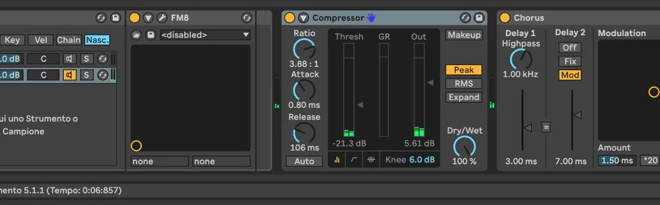Click the 5.61 dB output value
This screenshot has height=205, width=660.
coord(420,144)
